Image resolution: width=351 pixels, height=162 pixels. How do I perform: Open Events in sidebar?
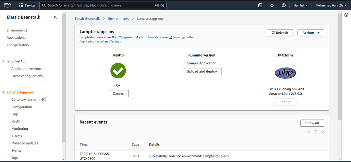click(16, 151)
